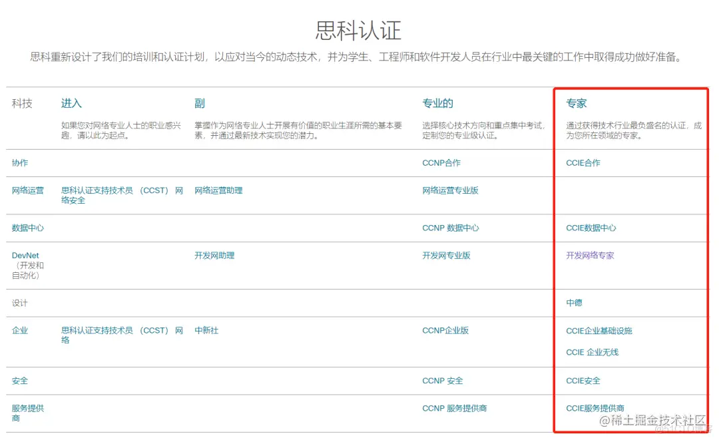The height and width of the screenshot is (440, 719).
Task: Open 思科认证支持技术员 (CCST) 网络安全 link
Action: coord(122,196)
